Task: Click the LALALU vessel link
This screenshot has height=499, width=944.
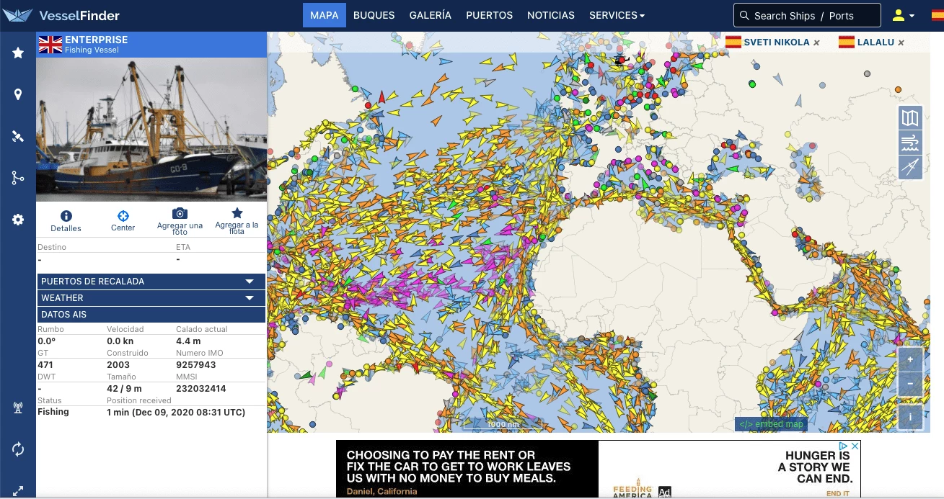Action: tap(875, 42)
